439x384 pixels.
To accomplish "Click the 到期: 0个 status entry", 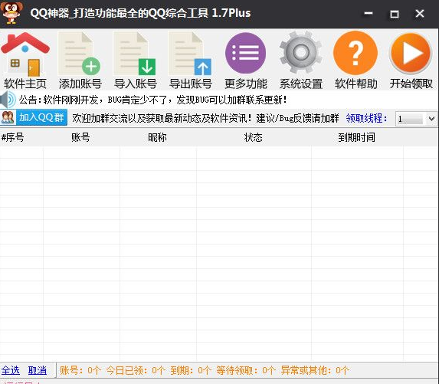I will [191, 370].
